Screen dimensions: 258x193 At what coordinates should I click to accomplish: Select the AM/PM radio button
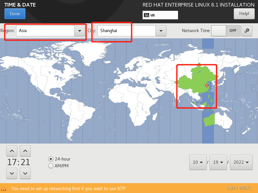coord(51,166)
